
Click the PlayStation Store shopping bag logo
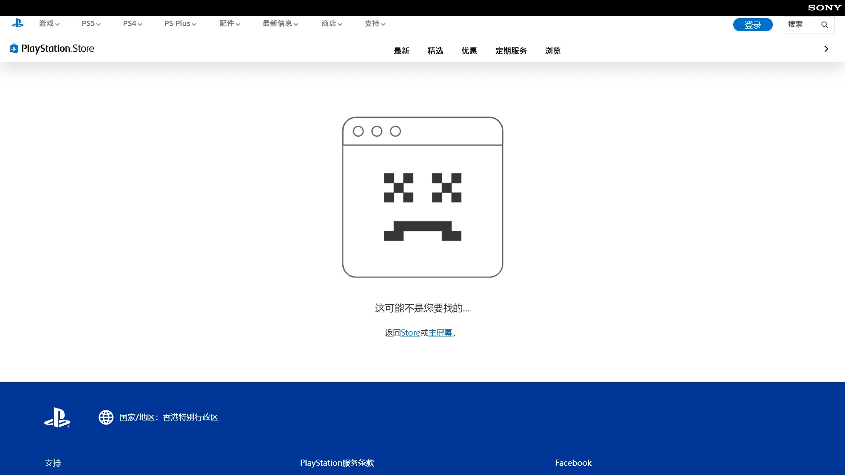coord(14,48)
